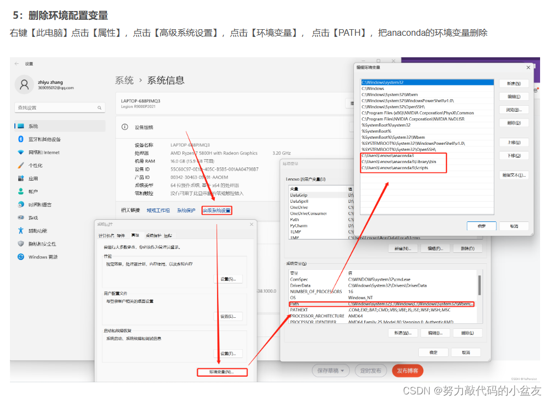The image size is (550, 401).
Task: Switch to 硬件 tab in System Properties
Action: coord(121,236)
